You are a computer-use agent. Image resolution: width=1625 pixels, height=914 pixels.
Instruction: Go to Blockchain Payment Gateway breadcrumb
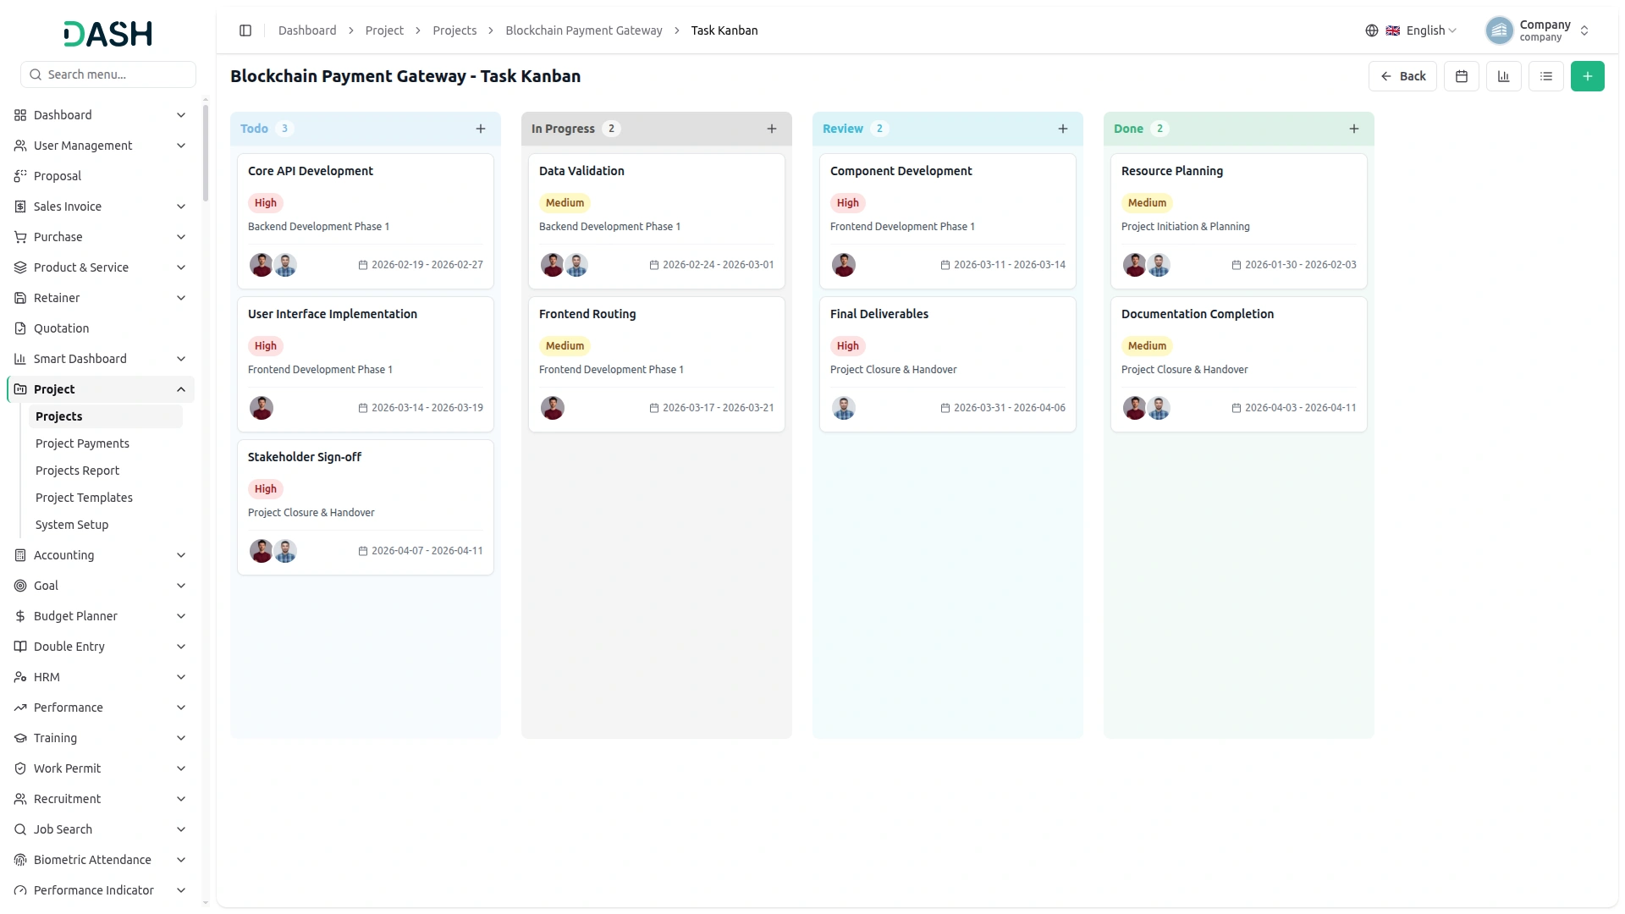coord(584,30)
